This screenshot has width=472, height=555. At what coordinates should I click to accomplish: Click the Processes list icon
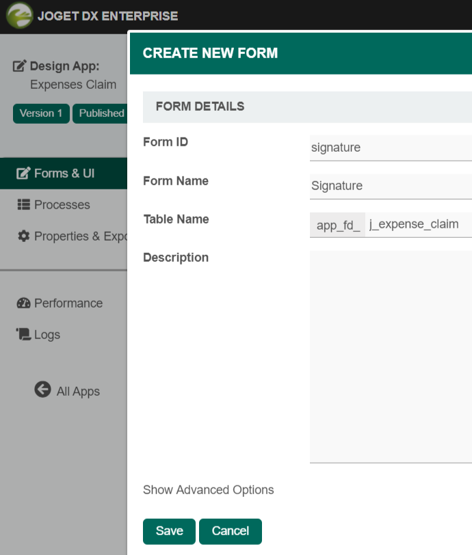click(24, 204)
